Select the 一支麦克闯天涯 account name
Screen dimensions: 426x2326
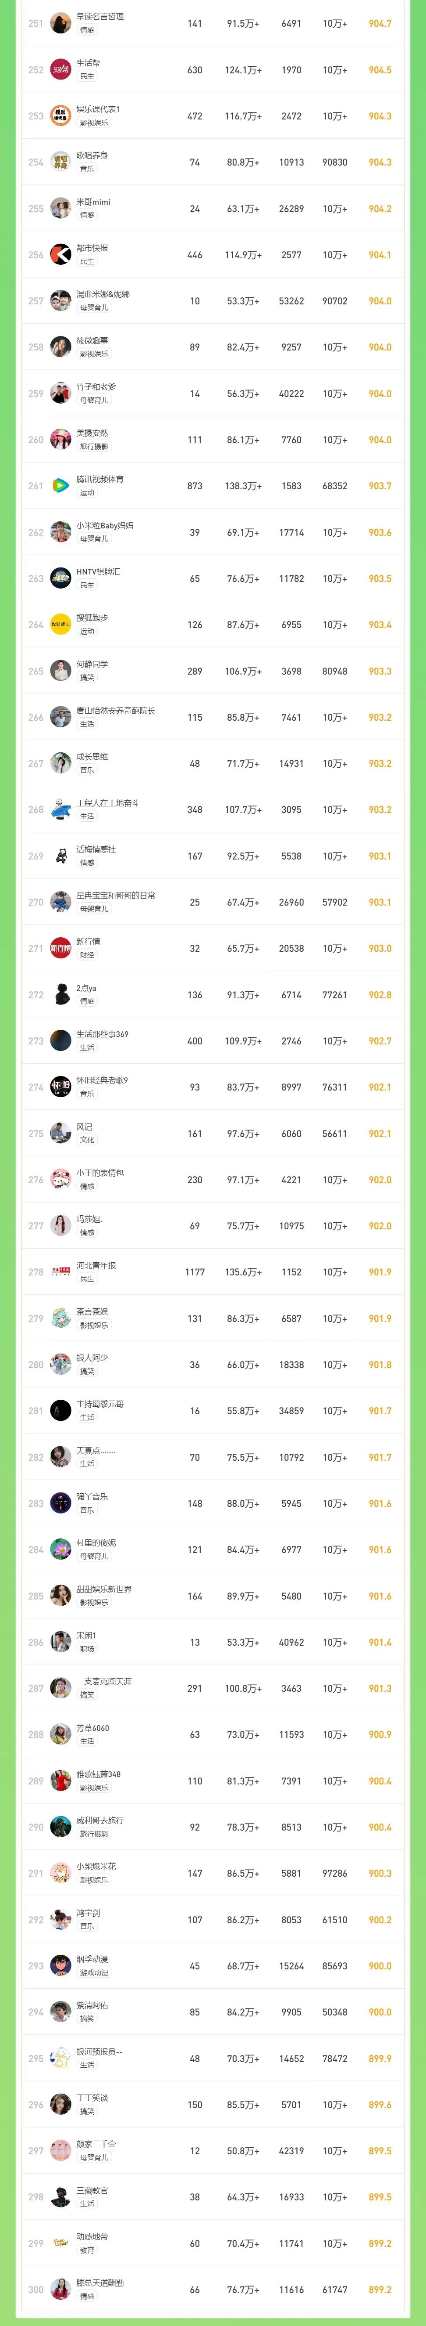click(x=103, y=1681)
